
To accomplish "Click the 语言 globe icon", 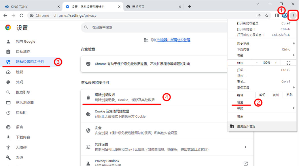I will [8, 127].
